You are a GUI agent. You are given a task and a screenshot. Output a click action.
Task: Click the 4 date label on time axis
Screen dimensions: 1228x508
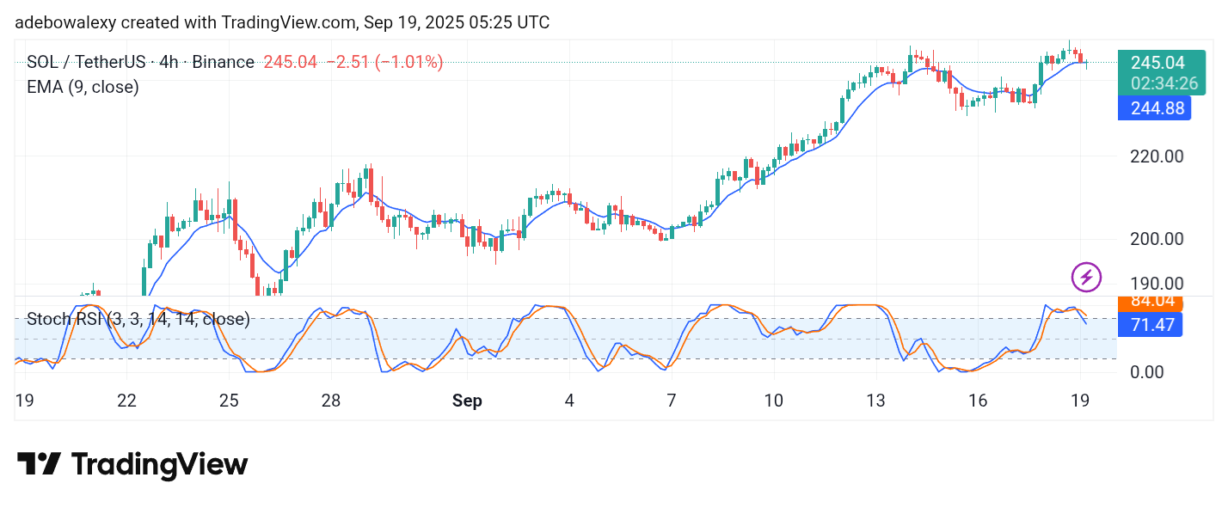click(569, 401)
